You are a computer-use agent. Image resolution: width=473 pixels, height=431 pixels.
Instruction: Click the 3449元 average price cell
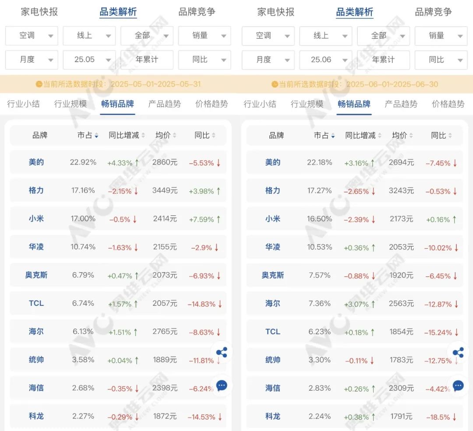point(165,190)
